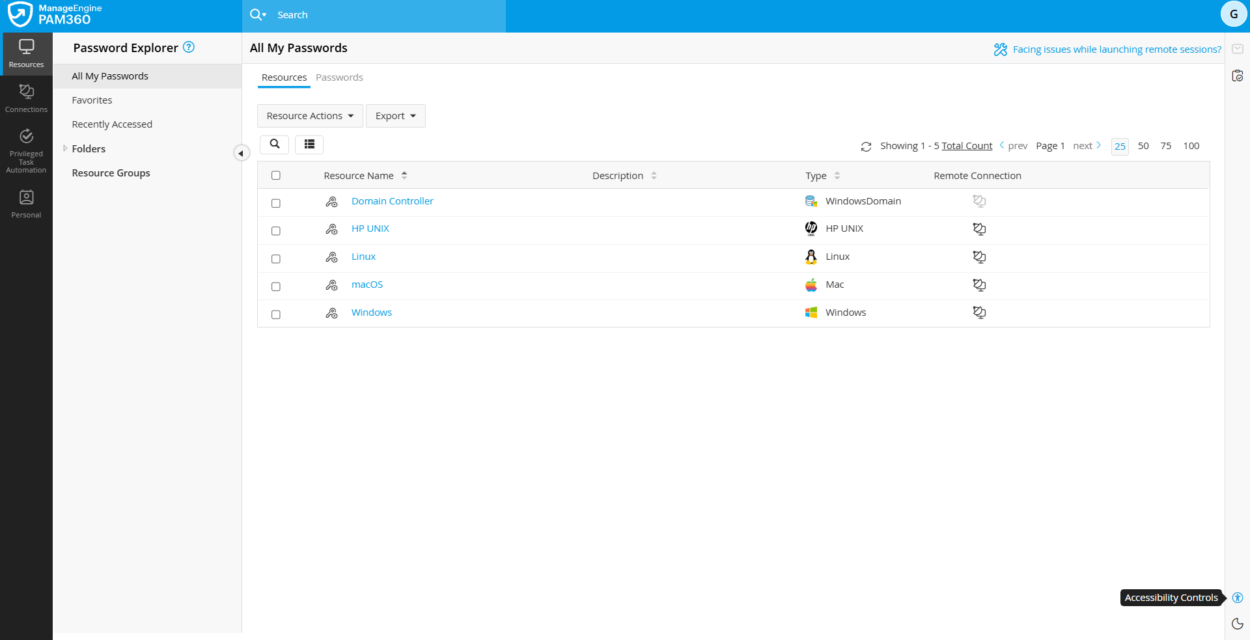
Task: Open the Domain Controller resource link
Action: [x=392, y=201]
